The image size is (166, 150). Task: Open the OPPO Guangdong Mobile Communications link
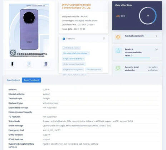click(76, 6)
